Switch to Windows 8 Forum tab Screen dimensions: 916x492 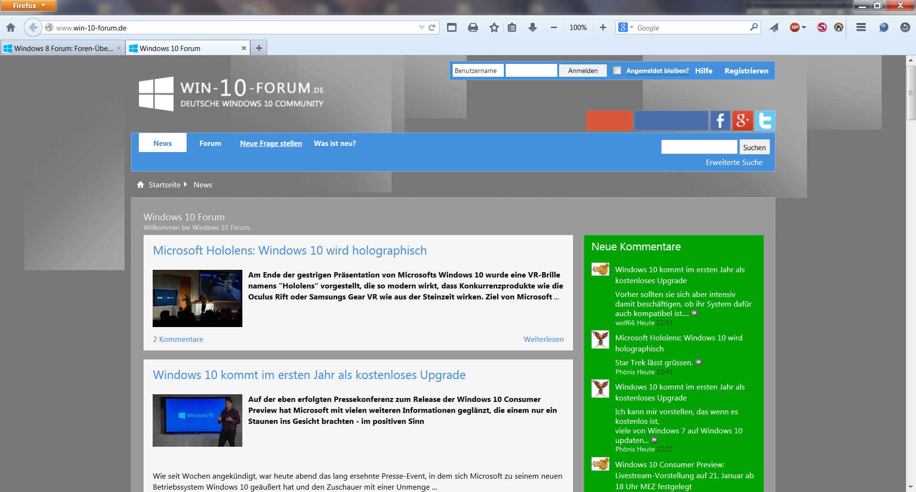tap(62, 48)
